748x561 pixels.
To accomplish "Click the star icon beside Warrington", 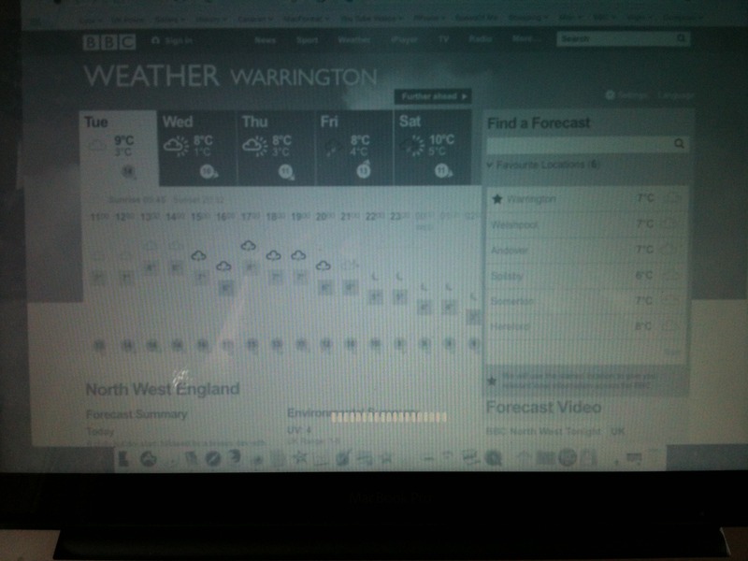I will pos(497,199).
